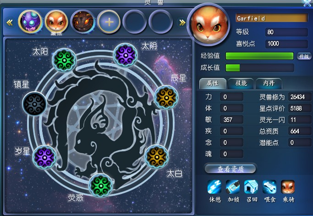Screen dimensions: 313x216
Task: Switch to the 内丹 tab
Action: (269, 83)
